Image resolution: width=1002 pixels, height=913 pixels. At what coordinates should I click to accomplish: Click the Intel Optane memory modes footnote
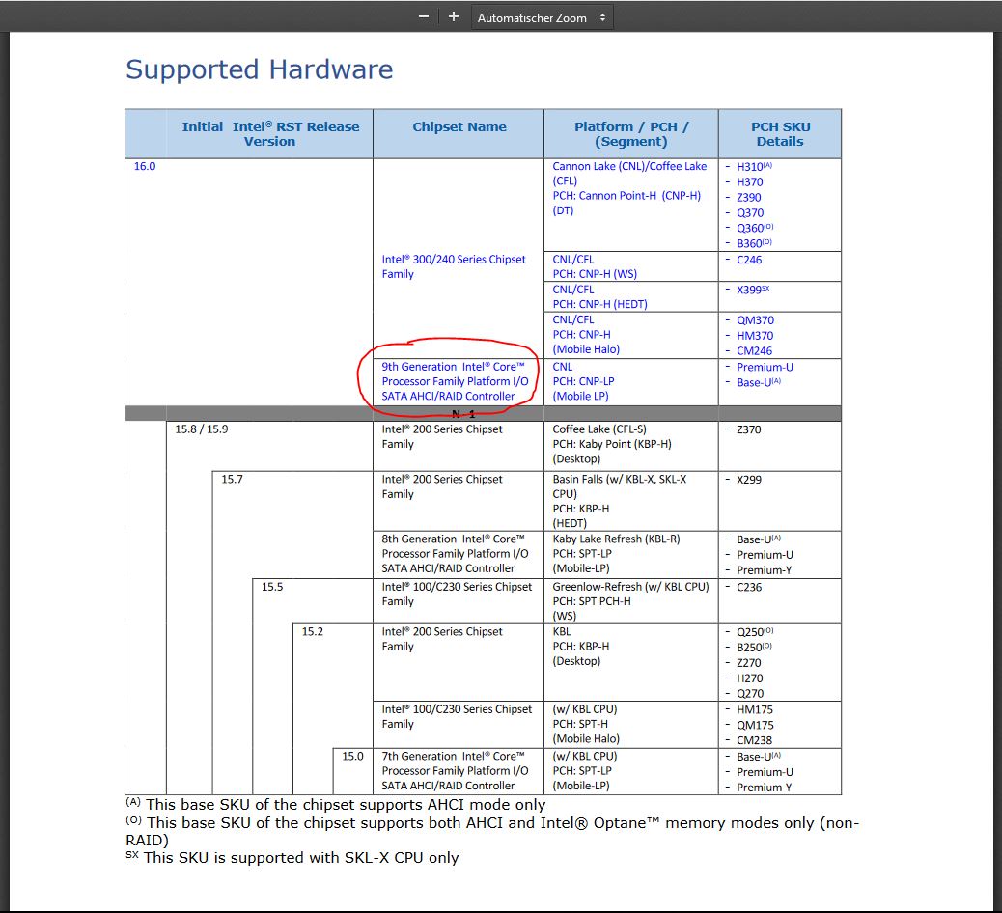point(492,831)
